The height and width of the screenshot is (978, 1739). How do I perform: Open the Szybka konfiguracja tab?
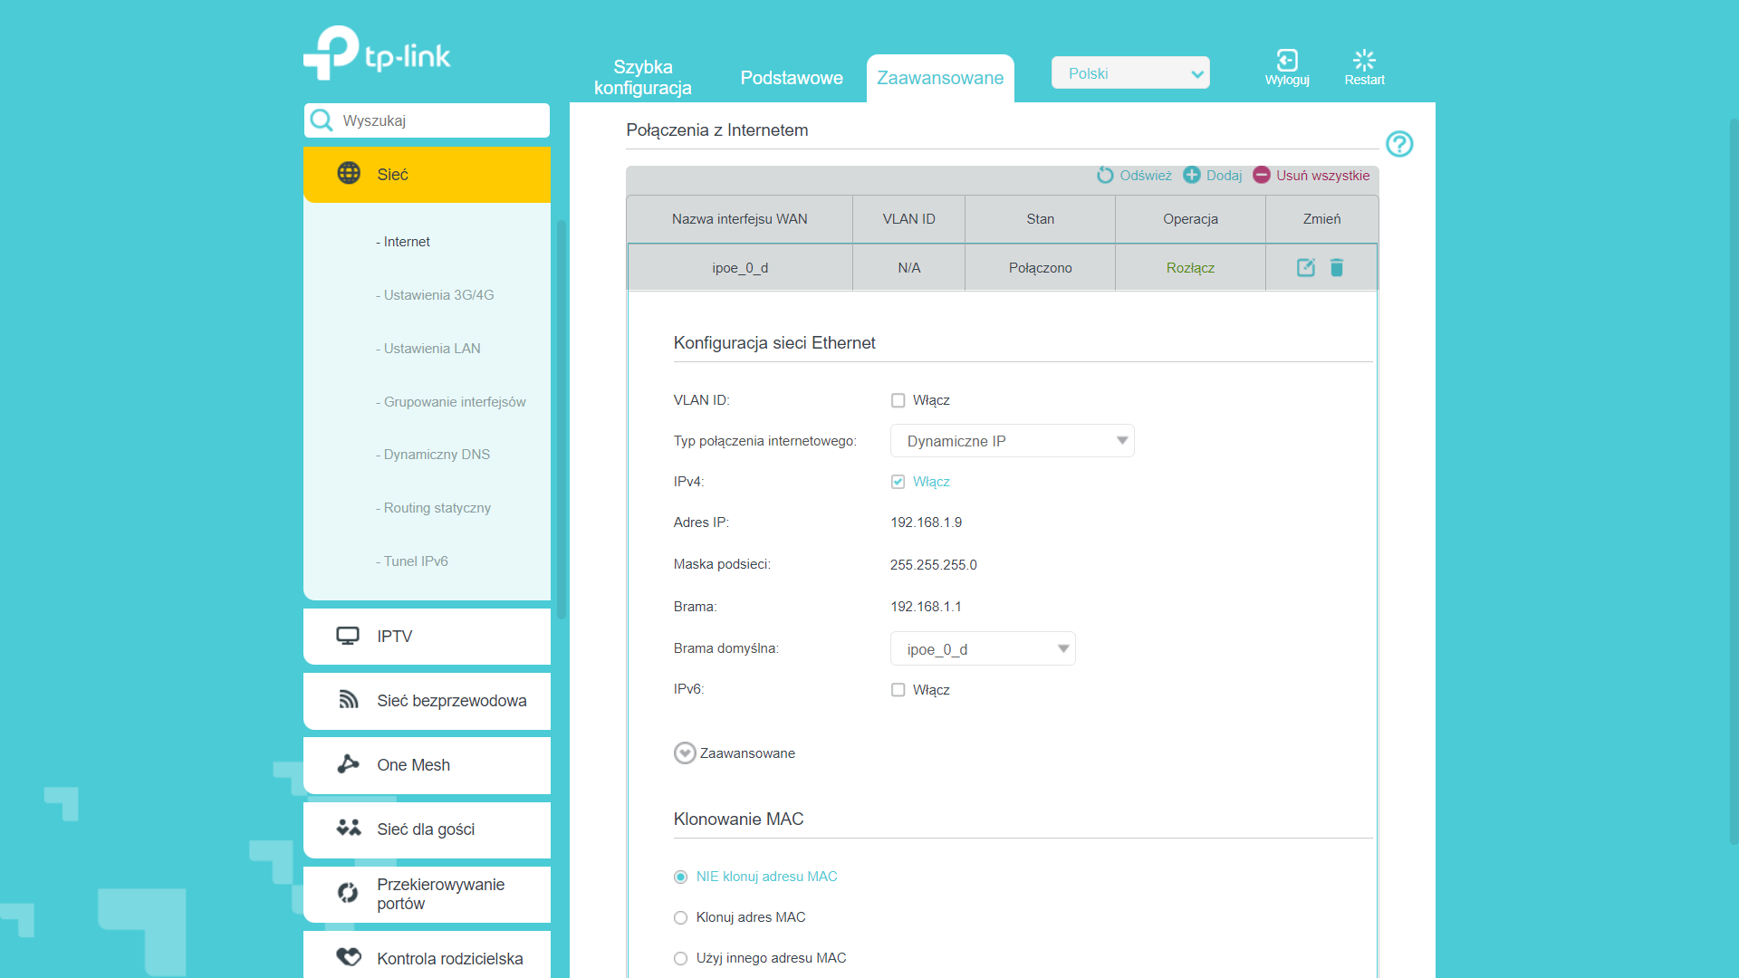(x=643, y=78)
